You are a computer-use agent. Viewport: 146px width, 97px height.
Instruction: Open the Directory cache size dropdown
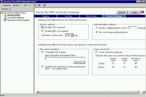point(72,35)
